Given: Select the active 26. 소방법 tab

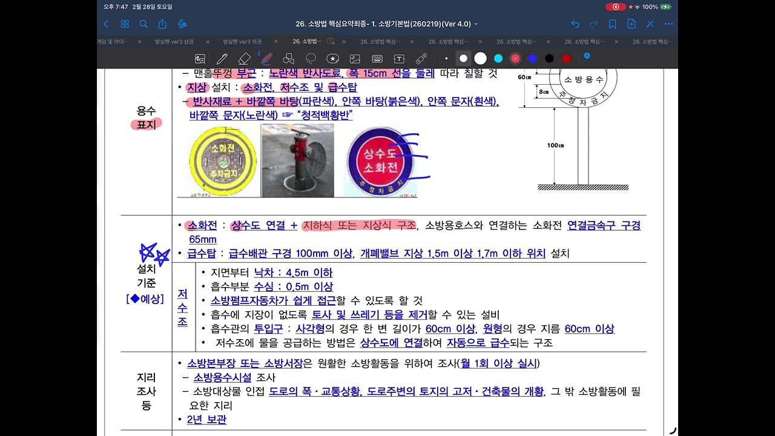Looking at the screenshot, I should tap(308, 42).
